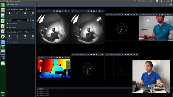This screenshot has height=97, width=173.
Task: Show info for the D435 Depth stream
Action: (x=63, y=57)
